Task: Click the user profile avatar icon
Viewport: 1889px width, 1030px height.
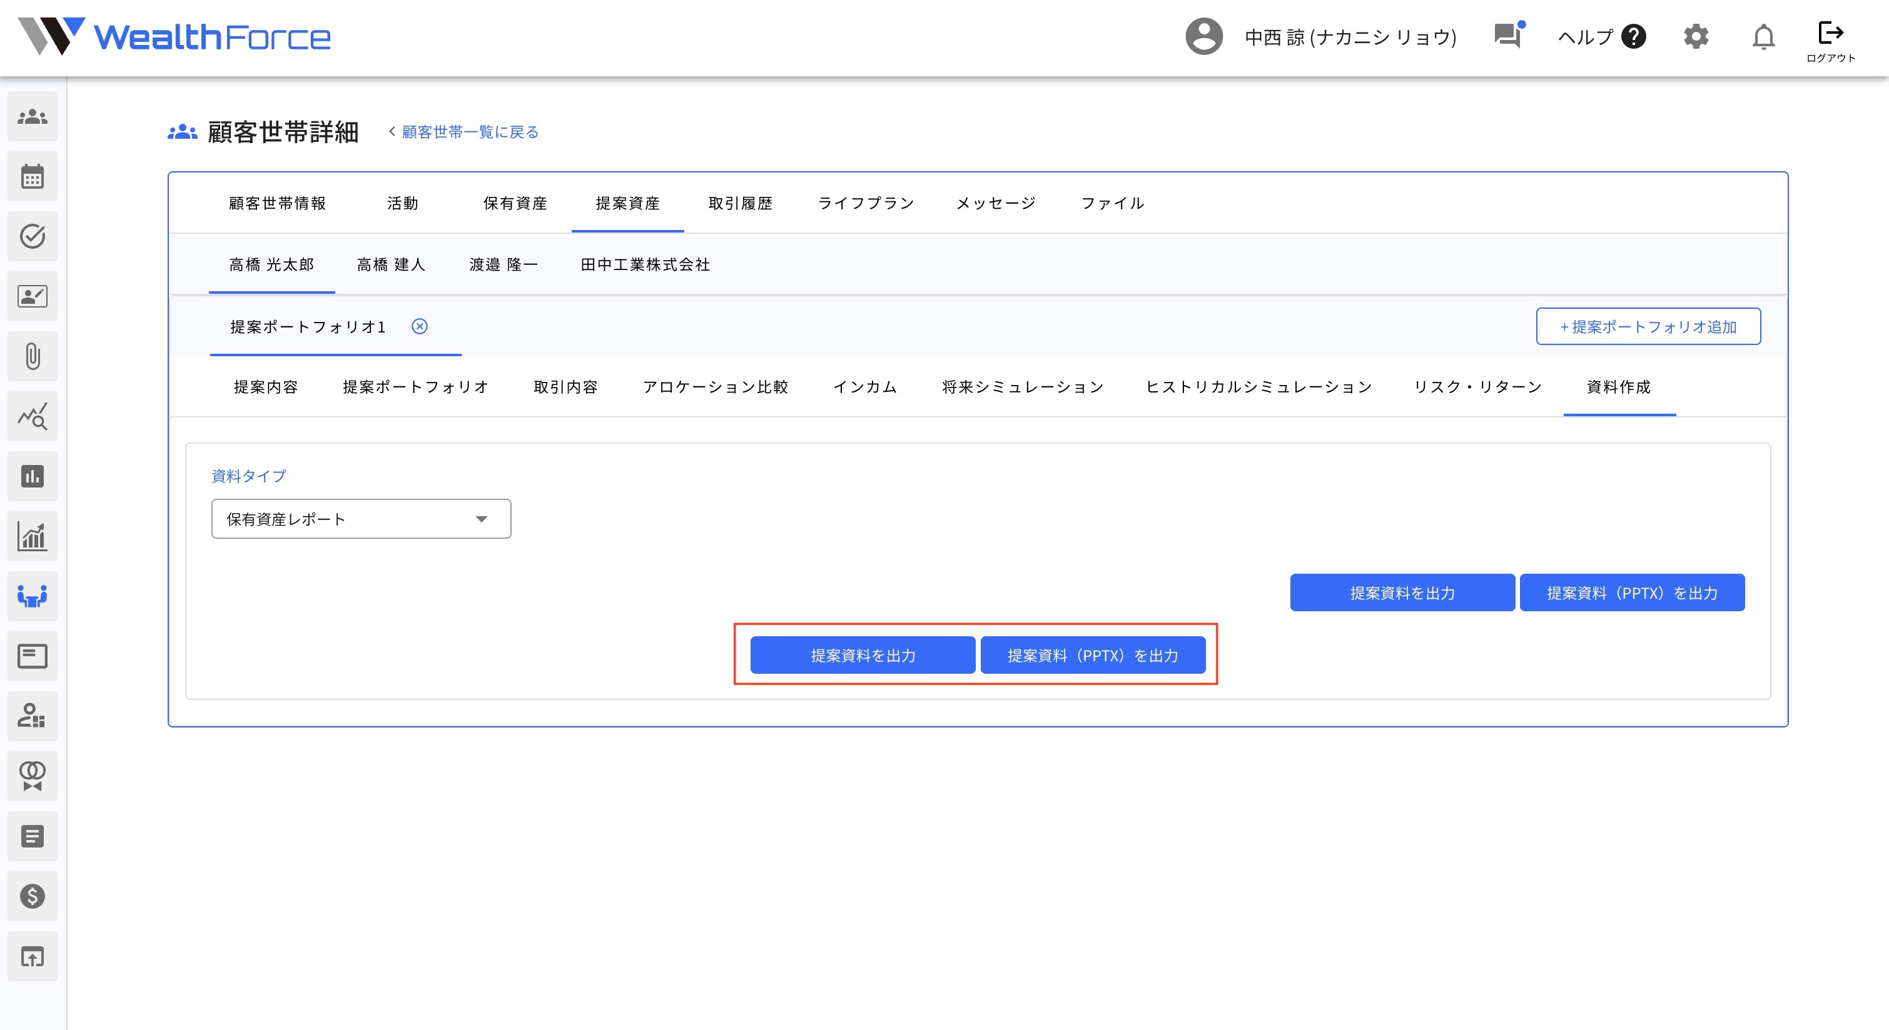Action: (1204, 37)
